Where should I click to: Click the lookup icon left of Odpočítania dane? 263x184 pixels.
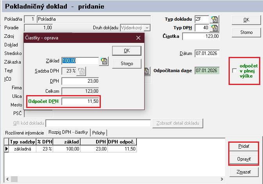[x=147, y=71]
